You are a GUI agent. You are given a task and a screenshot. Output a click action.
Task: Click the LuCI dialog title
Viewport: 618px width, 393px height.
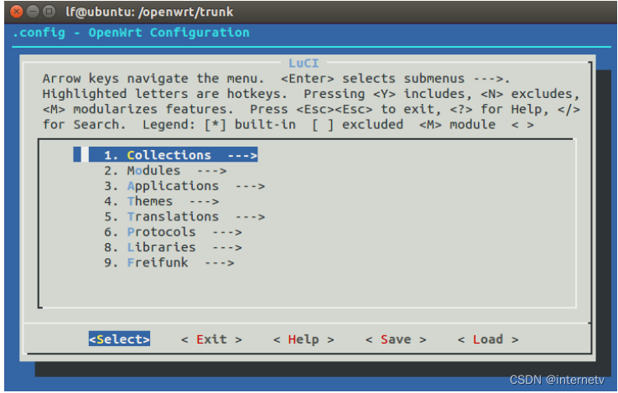pos(304,63)
